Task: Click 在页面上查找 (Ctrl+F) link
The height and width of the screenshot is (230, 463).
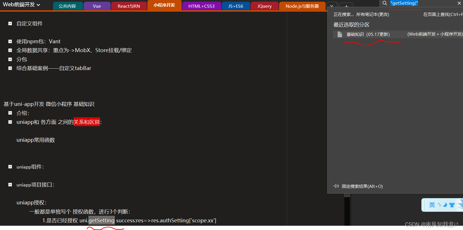Action: point(443,15)
